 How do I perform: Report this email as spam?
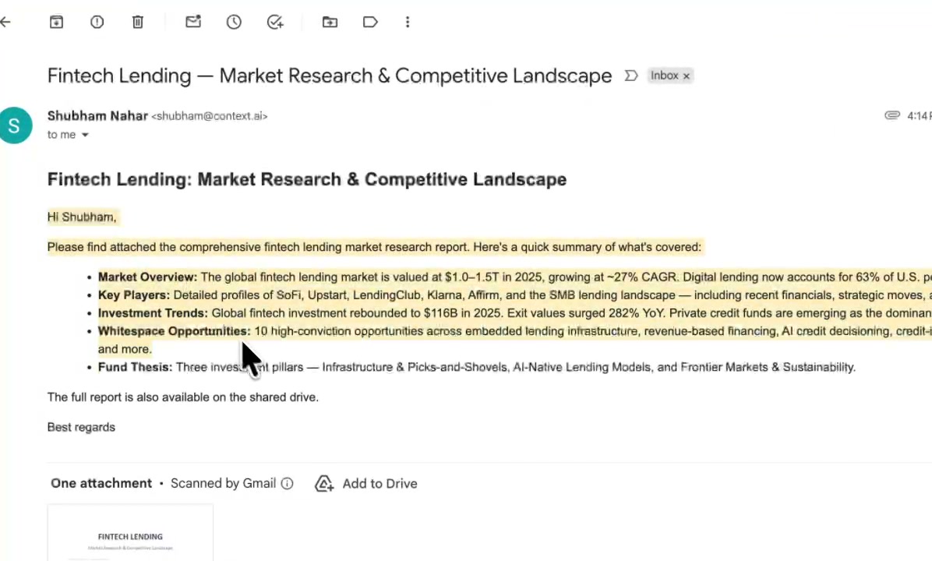[97, 22]
